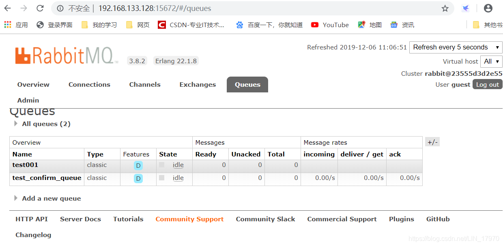Open the 地图 maps bookmark

coord(370,25)
